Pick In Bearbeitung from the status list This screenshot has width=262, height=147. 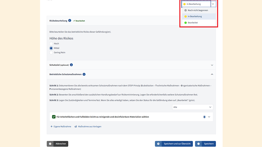[x=199, y=16]
